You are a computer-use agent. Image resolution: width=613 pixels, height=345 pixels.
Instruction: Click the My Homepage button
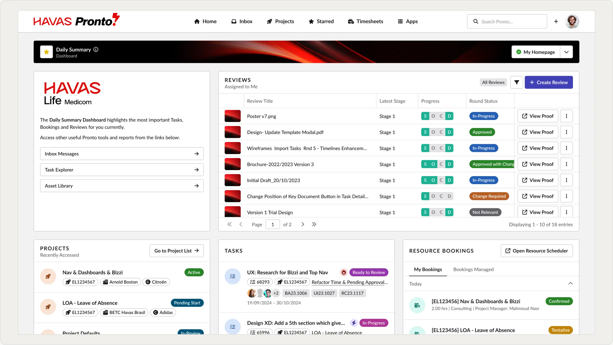pos(536,52)
